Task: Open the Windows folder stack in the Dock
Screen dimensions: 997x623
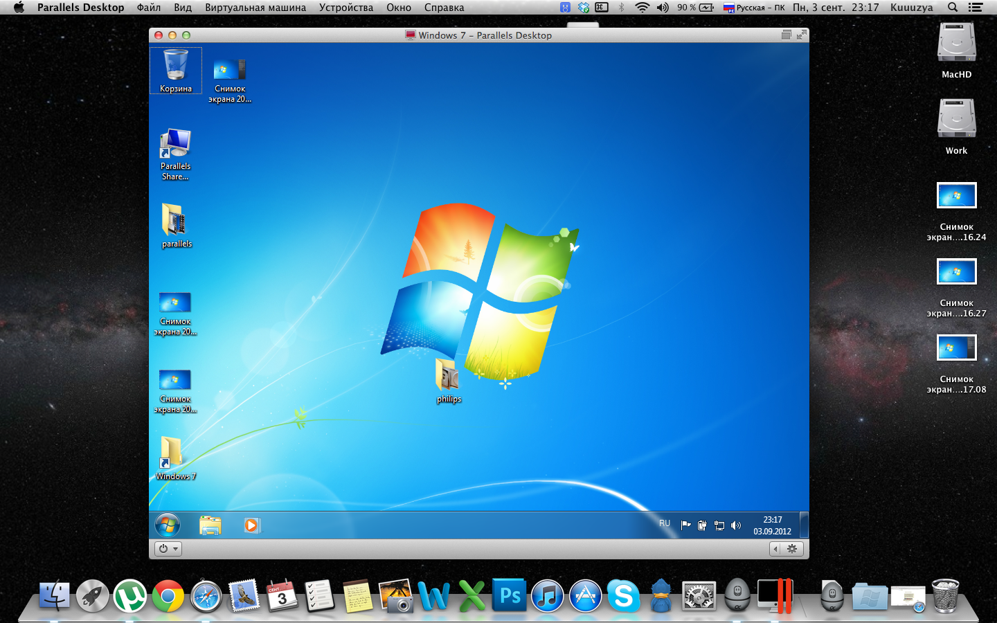Action: point(870,596)
